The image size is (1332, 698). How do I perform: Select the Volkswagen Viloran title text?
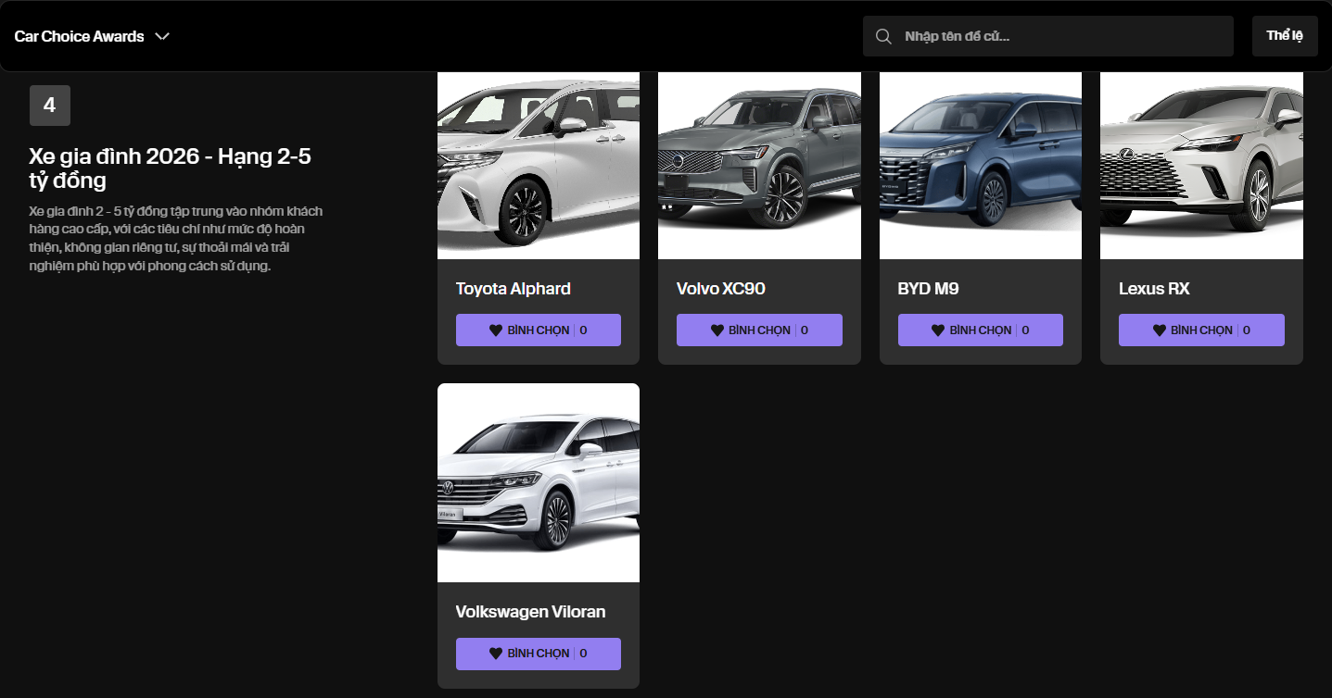click(530, 612)
